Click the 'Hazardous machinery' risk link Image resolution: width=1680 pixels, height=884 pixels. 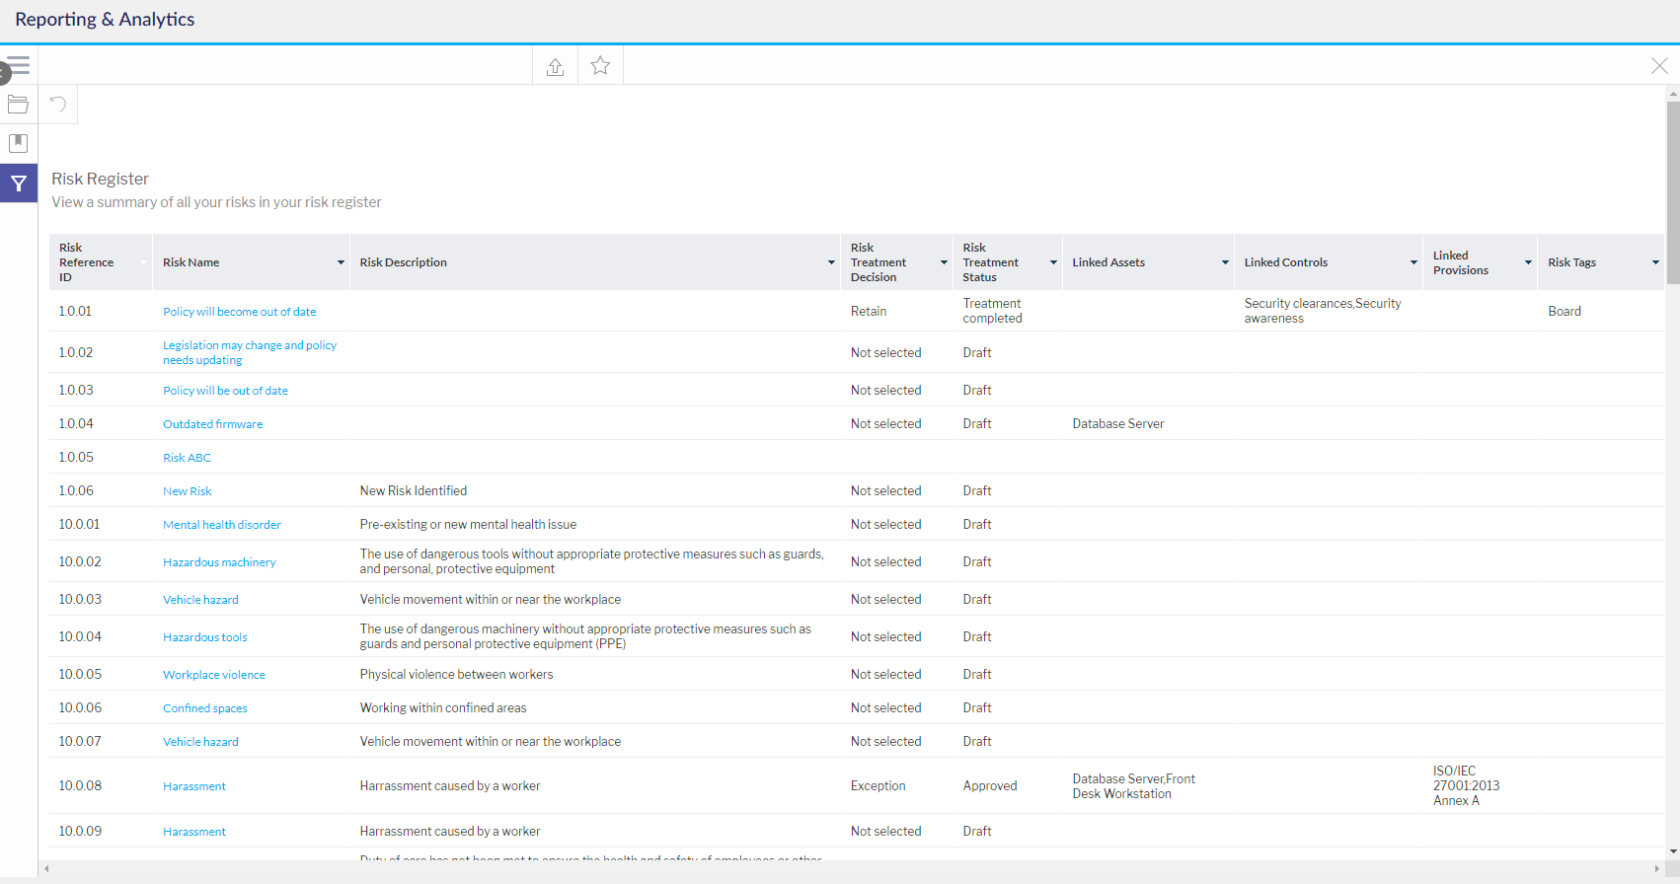point(219,562)
